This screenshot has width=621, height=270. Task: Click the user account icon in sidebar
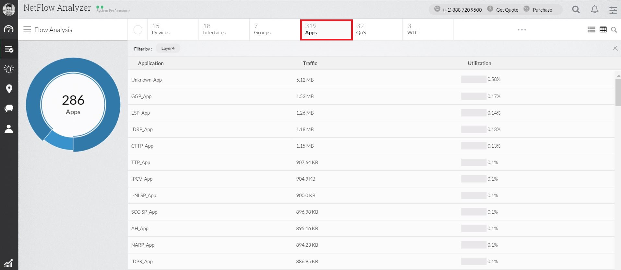click(x=9, y=129)
